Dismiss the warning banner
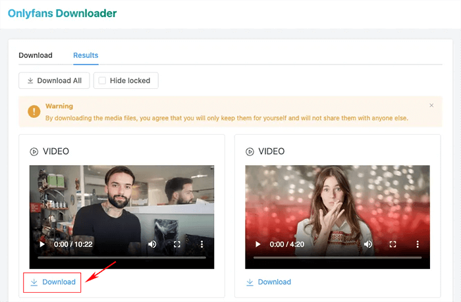Viewport: 461px width, 302px height. point(431,105)
